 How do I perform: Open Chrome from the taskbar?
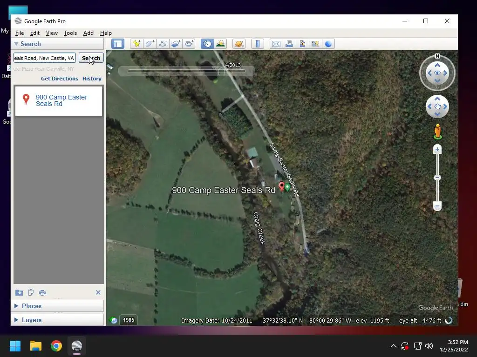coord(56,346)
